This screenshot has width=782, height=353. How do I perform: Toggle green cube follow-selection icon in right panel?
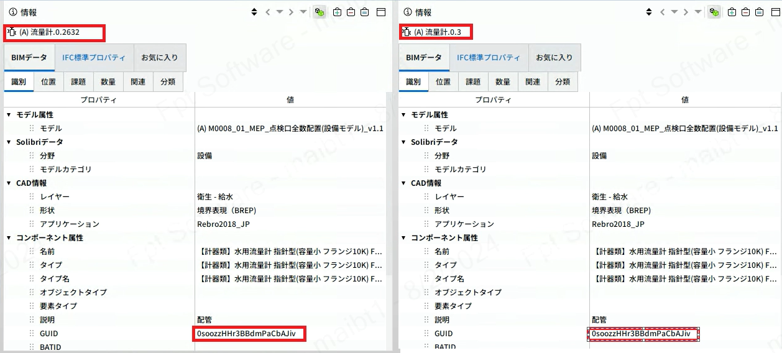click(x=714, y=12)
